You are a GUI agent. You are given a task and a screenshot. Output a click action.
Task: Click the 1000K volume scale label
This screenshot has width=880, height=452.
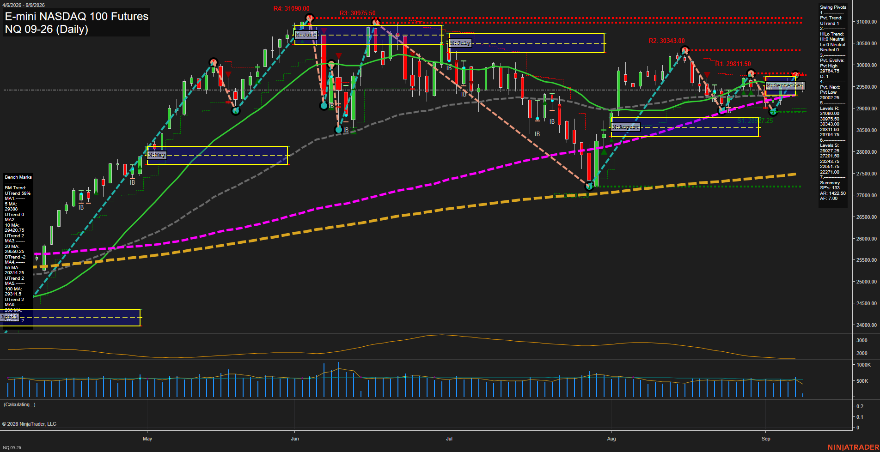(x=863, y=365)
